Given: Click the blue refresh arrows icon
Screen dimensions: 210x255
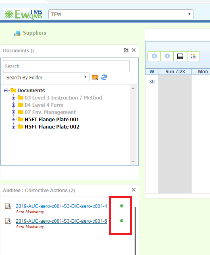Looking at the screenshot, I should click(x=104, y=77).
